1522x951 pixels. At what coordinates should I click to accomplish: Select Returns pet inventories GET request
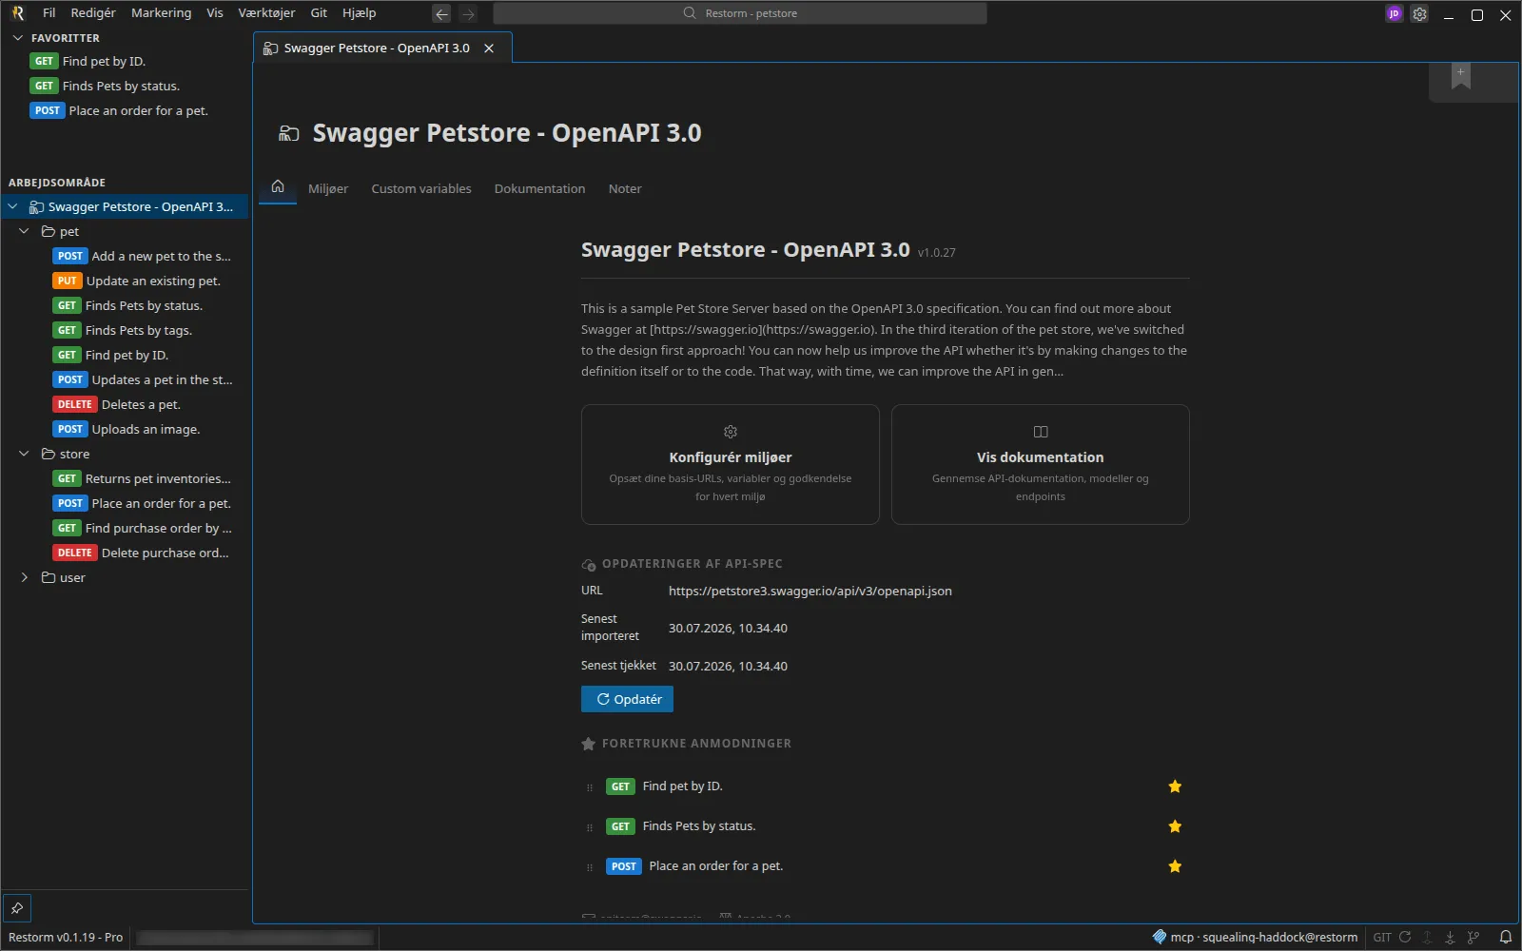(142, 478)
